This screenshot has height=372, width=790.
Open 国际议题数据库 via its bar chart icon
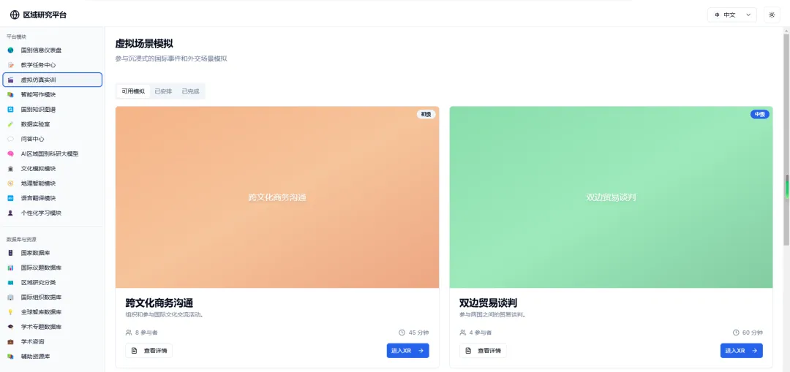click(10, 267)
